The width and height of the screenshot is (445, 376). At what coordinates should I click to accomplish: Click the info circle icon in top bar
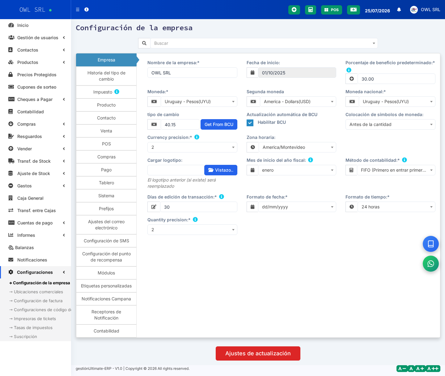click(x=87, y=10)
